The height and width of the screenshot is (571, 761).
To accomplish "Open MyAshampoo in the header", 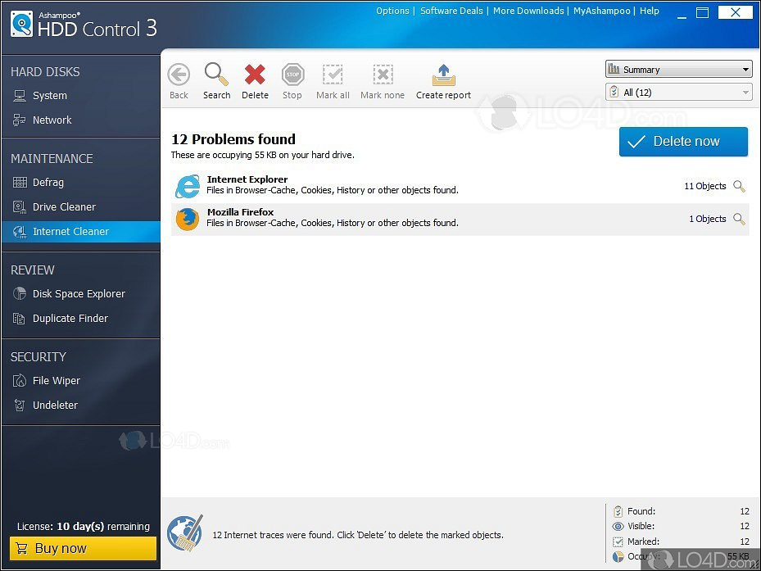I will tap(602, 11).
